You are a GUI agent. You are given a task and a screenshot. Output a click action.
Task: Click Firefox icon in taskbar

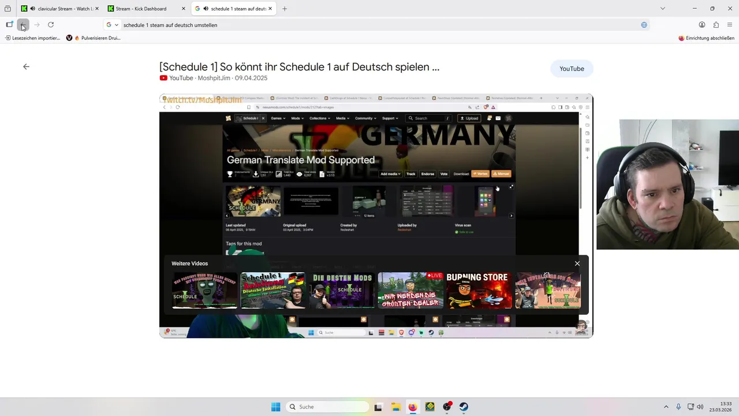coord(412,407)
